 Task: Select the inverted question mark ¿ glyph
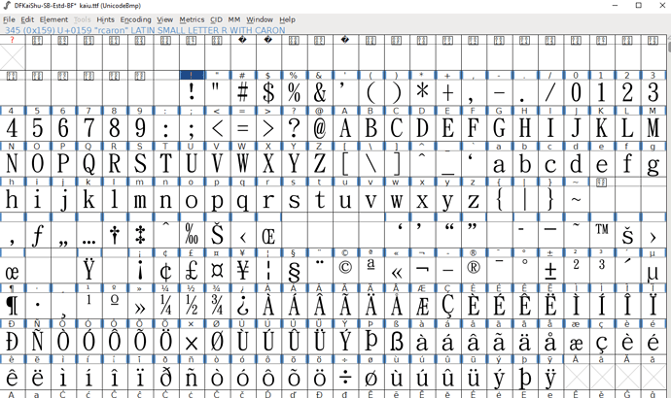243,306
